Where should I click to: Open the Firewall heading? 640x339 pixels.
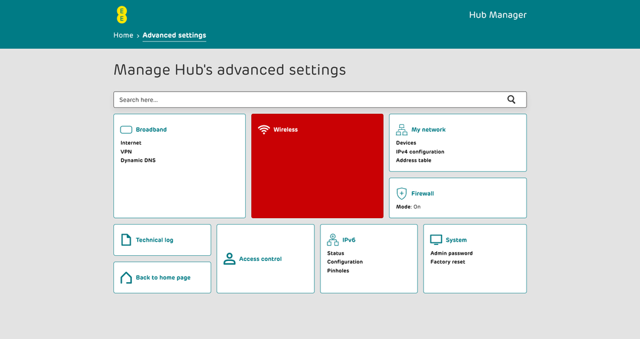pos(422,194)
